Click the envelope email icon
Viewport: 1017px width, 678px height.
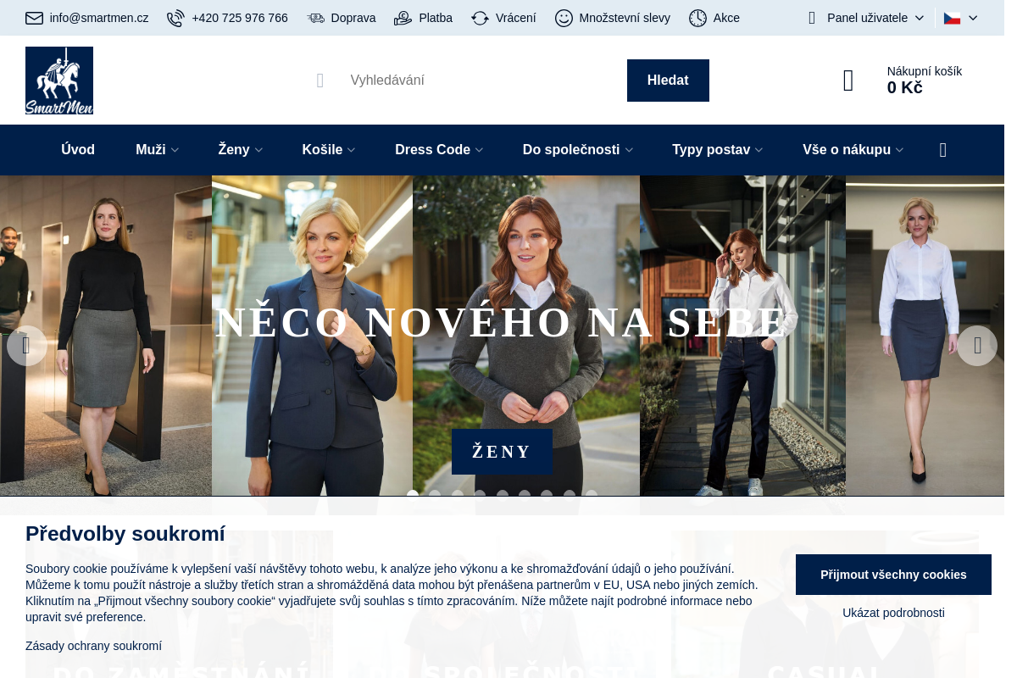(x=34, y=18)
